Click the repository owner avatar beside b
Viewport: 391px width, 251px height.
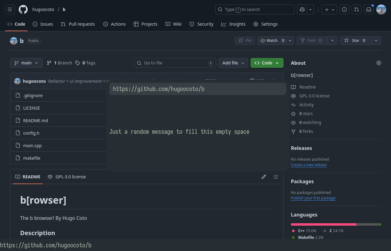click(14, 41)
